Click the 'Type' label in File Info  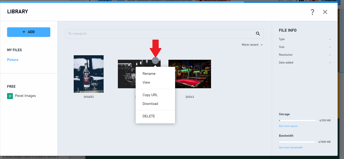[x=282, y=39]
